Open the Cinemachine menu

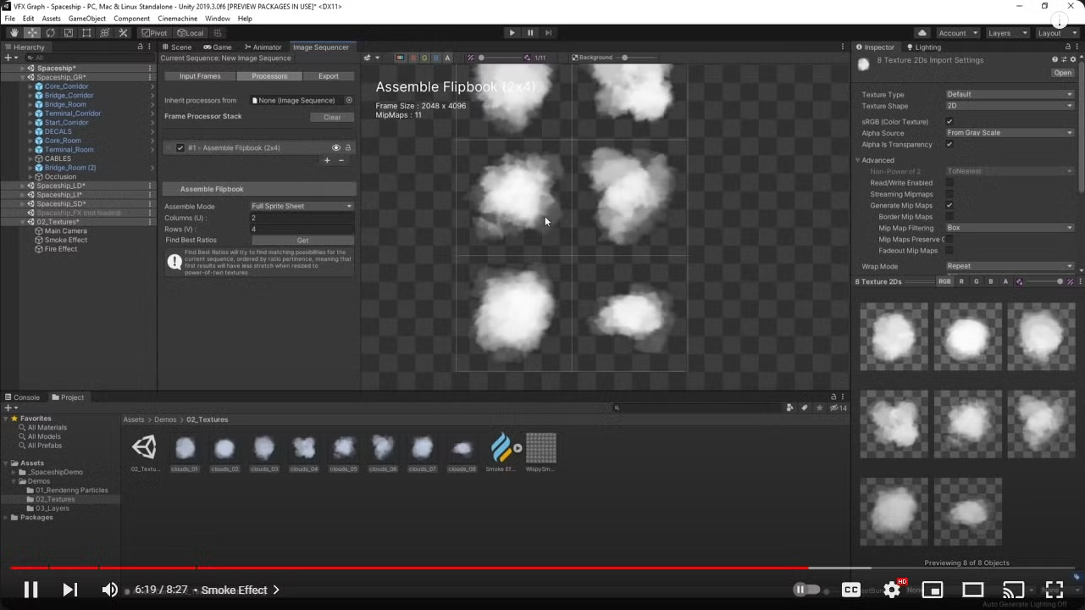[178, 19]
